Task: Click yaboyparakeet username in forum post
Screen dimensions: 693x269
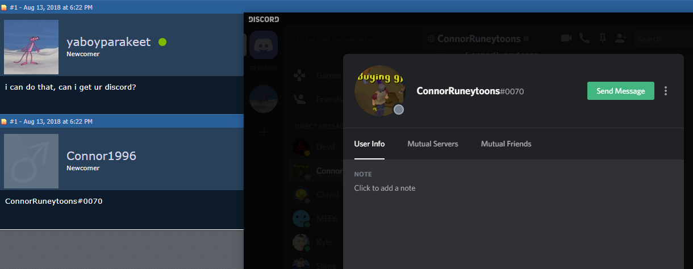Action: pos(108,42)
